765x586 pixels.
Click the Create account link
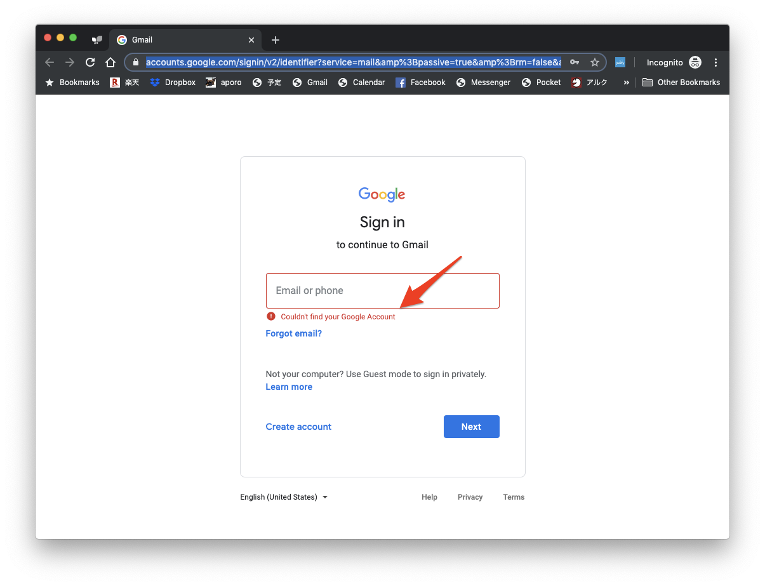[x=298, y=427]
